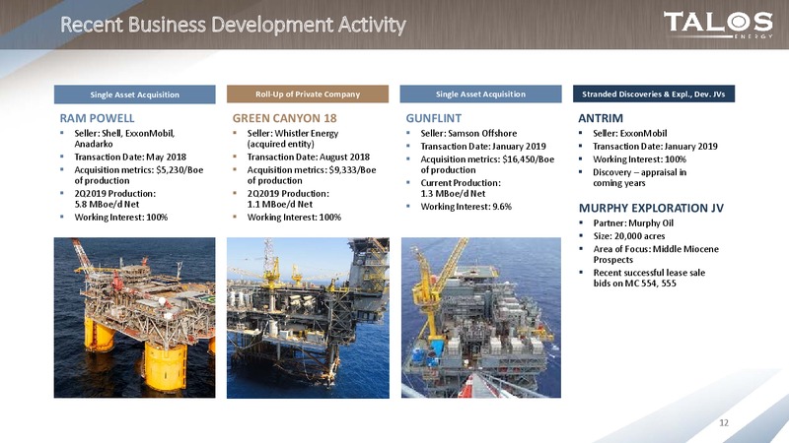Click the MURPHY EXPLORATION JV heading
This screenshot has height=443, width=789.
pos(651,208)
